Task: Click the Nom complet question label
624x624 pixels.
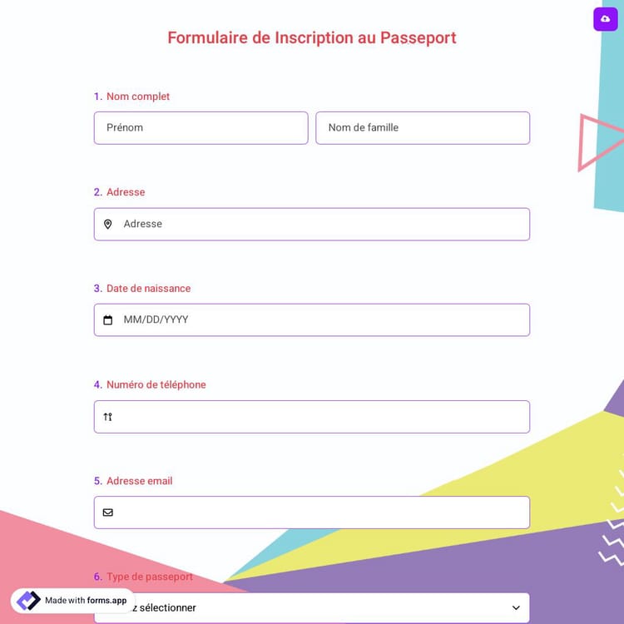Action: (137, 97)
